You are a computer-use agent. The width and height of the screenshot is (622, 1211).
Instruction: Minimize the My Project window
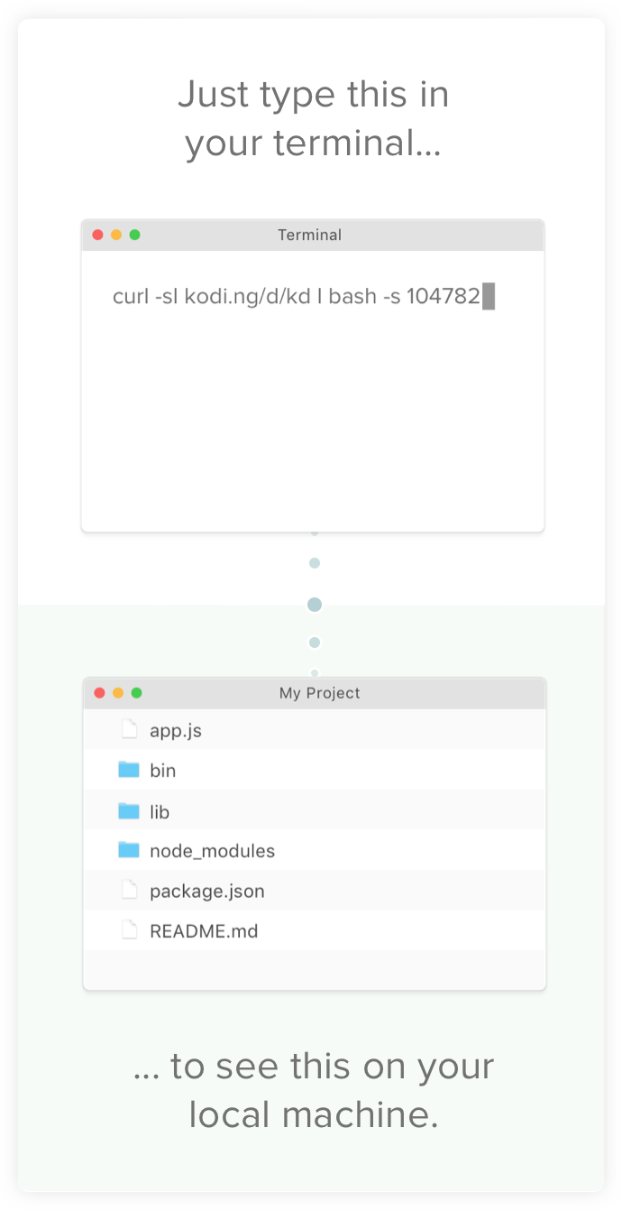(118, 693)
